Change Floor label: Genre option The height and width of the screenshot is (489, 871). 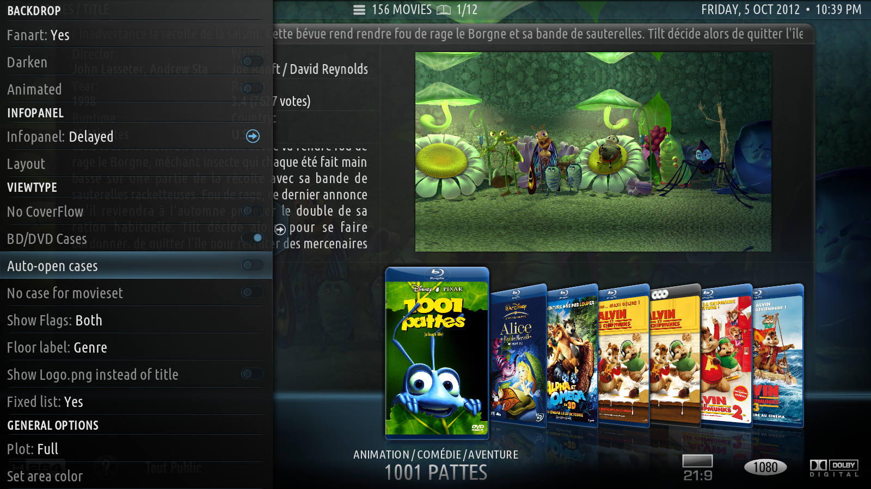click(x=136, y=347)
